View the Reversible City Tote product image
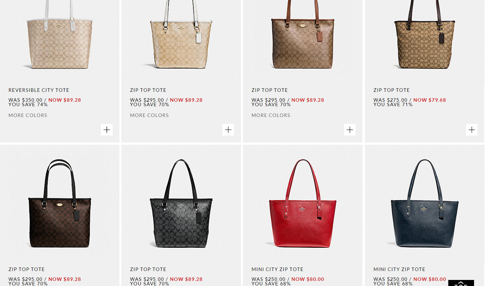490x286 pixels. (60, 35)
